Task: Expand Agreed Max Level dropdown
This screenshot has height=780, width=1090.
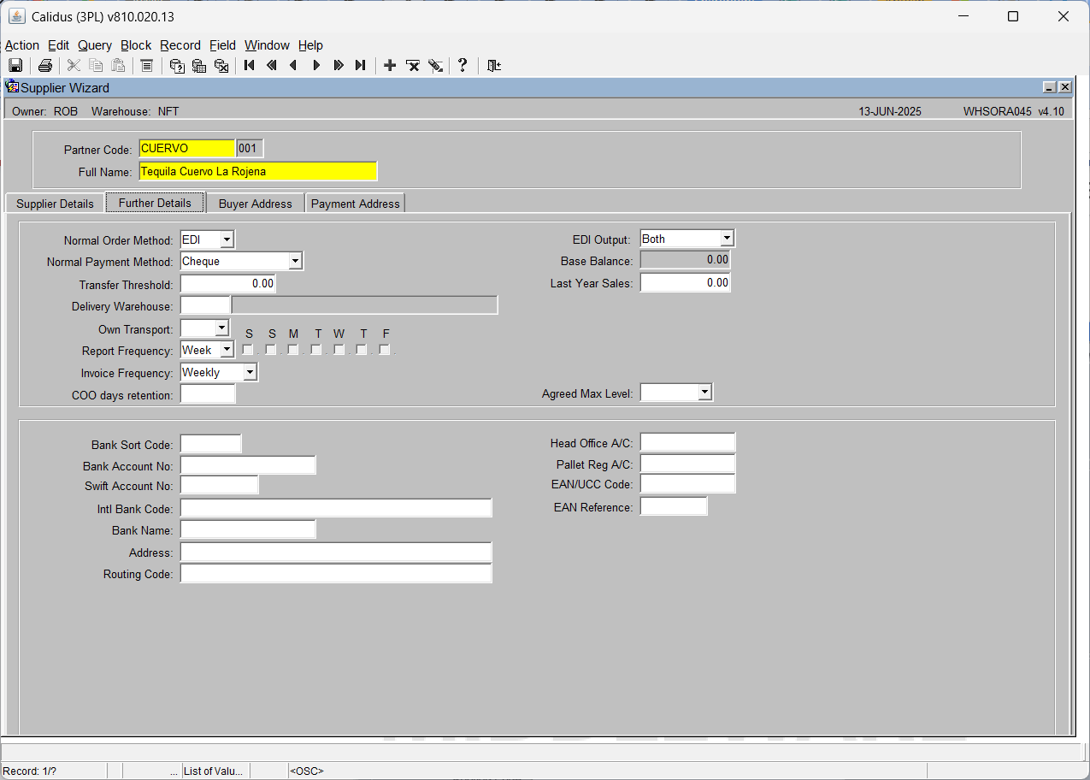Action: point(705,393)
